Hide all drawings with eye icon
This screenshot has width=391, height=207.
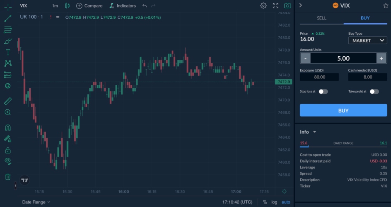(8, 161)
